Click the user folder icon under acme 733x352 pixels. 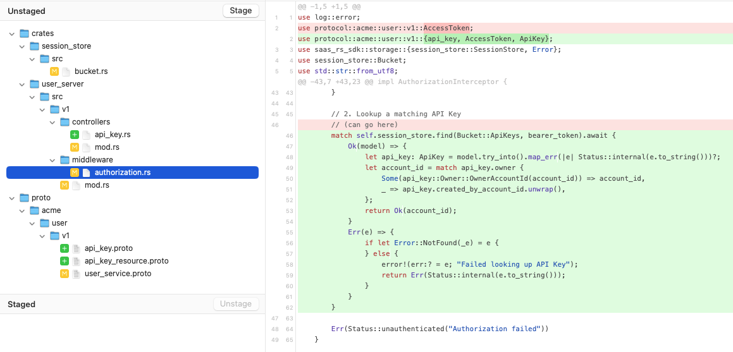click(45, 222)
